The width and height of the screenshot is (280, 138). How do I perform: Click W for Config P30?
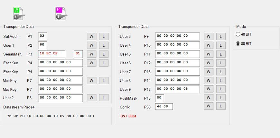point(209,106)
